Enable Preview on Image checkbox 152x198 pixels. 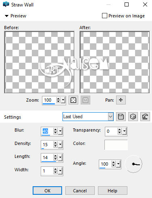[x=104, y=16]
